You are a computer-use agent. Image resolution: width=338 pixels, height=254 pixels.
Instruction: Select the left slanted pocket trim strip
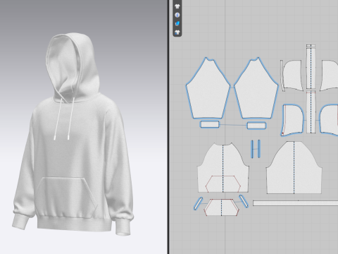(x=198, y=204)
